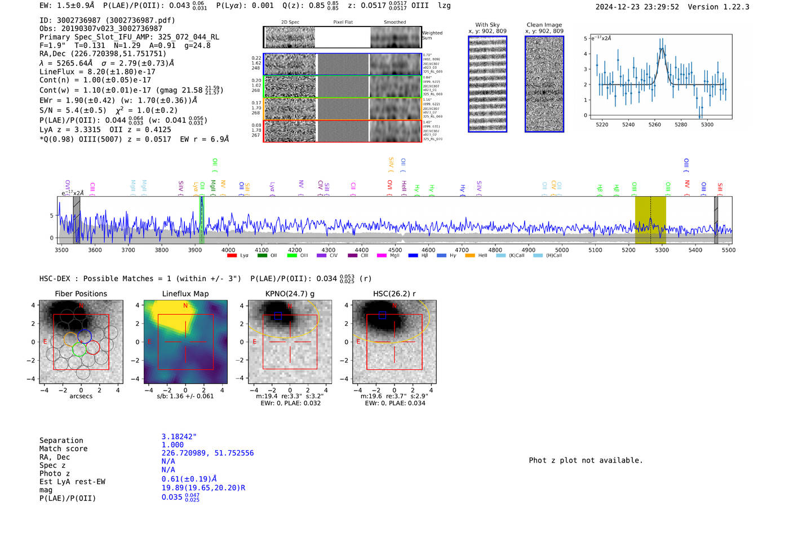Click the lime OIII legend swatch
The width and height of the screenshot is (789, 537).
pyautogui.click(x=292, y=256)
